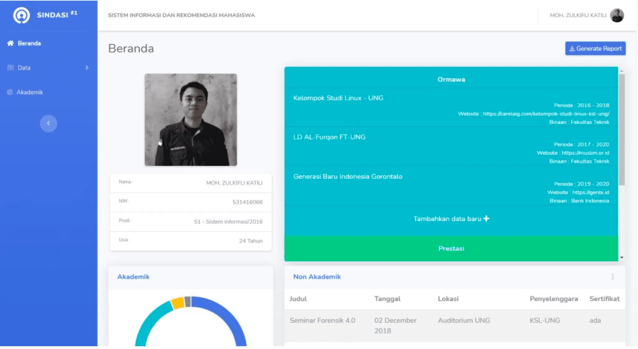Image resolution: width=638 pixels, height=349 pixels.
Task: Collapse the sidebar with round arrow toggle
Action: click(48, 123)
